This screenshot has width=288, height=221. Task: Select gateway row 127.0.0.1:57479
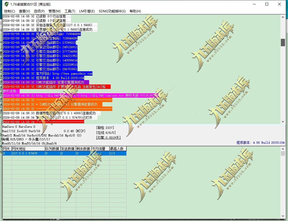click(65, 153)
